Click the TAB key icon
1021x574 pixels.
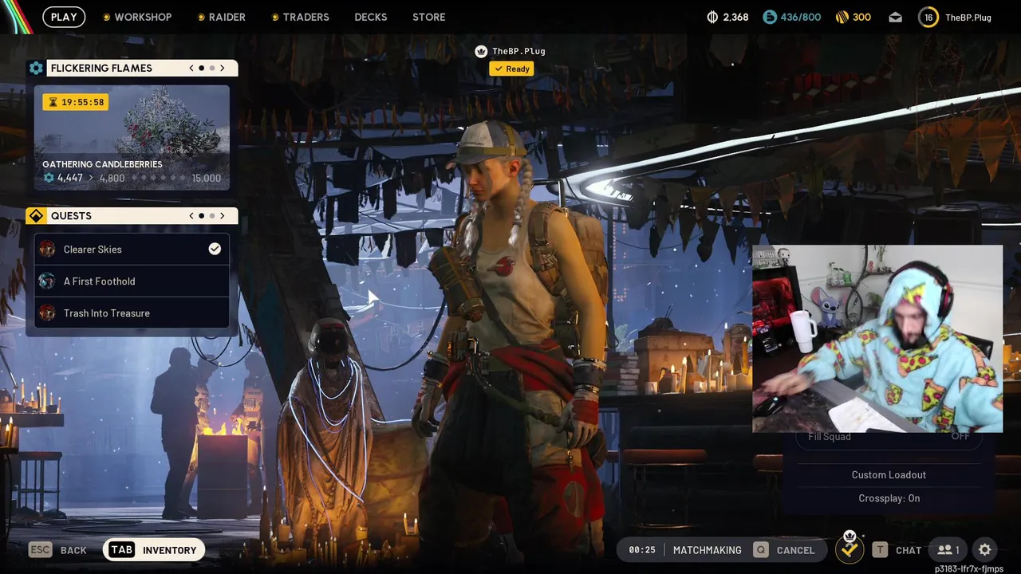(121, 550)
